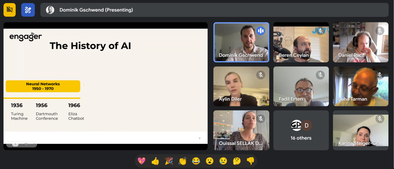Open the '16 others' participants tile
The width and height of the screenshot is (394, 169).
coord(301,130)
